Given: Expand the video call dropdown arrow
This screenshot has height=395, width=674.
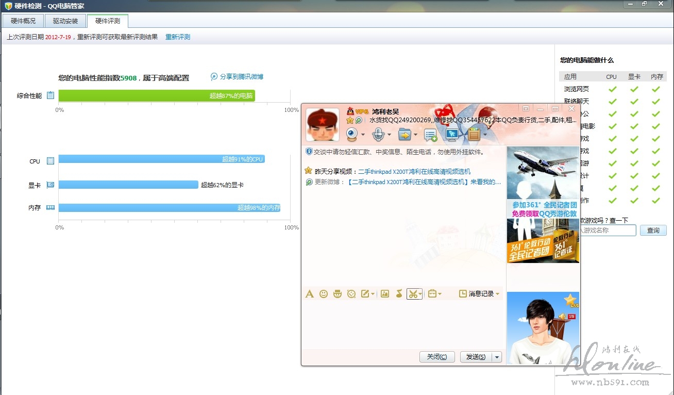Looking at the screenshot, I should [363, 135].
